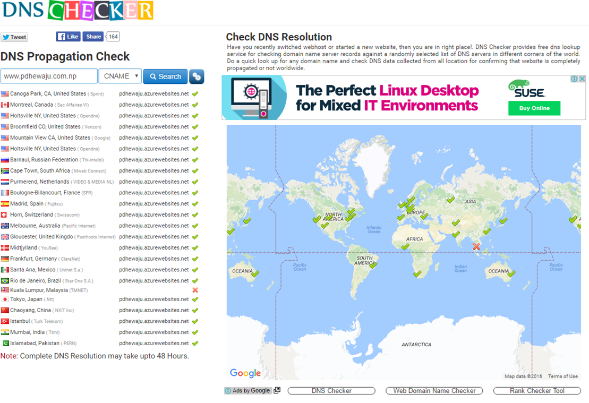
Task: Click the Ads by Google label
Action: coord(247,391)
